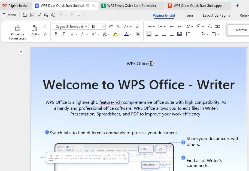The height and width of the screenshot is (171, 249).
Task: Click the Welcome to WPS Office - Writer heading
Action: (139, 85)
